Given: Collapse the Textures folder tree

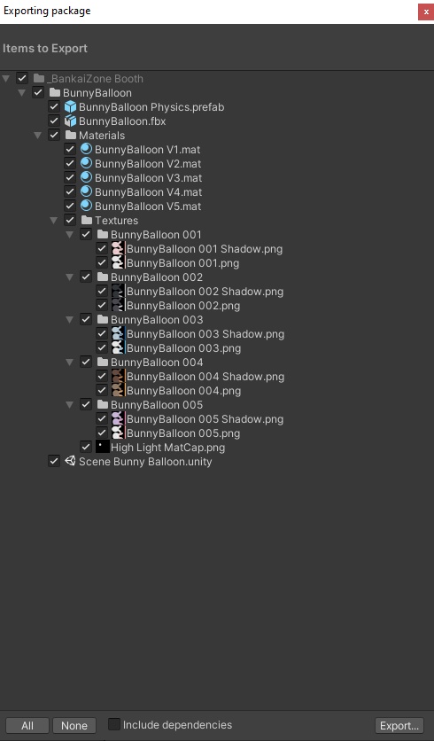Looking at the screenshot, I should pos(54,220).
